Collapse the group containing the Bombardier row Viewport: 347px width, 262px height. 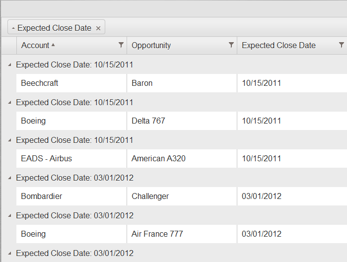click(x=9, y=178)
